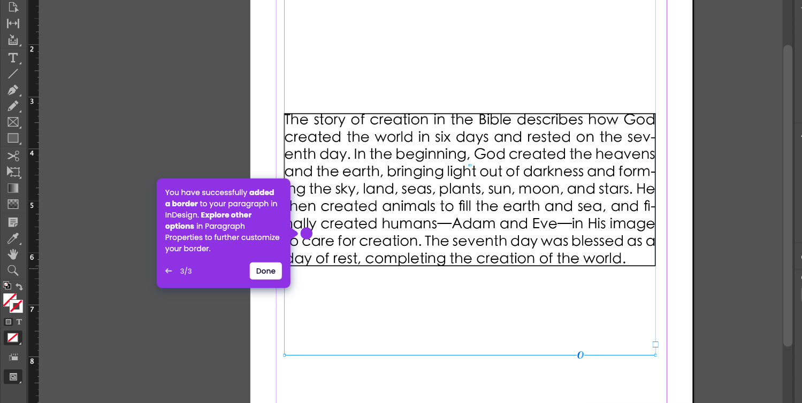Select the Pencil tool
The width and height of the screenshot is (802, 403).
coord(13,106)
